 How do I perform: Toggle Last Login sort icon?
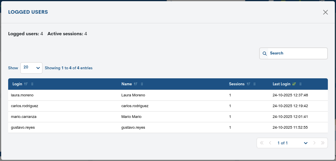pos(294,84)
